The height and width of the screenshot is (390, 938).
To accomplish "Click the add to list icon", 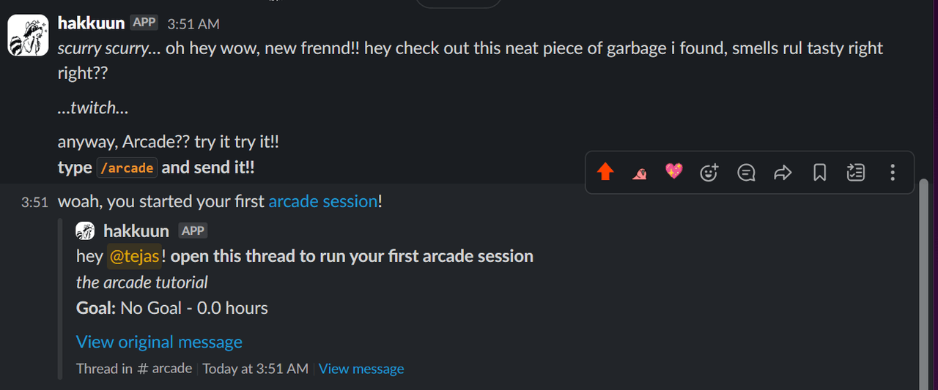I will (x=855, y=173).
